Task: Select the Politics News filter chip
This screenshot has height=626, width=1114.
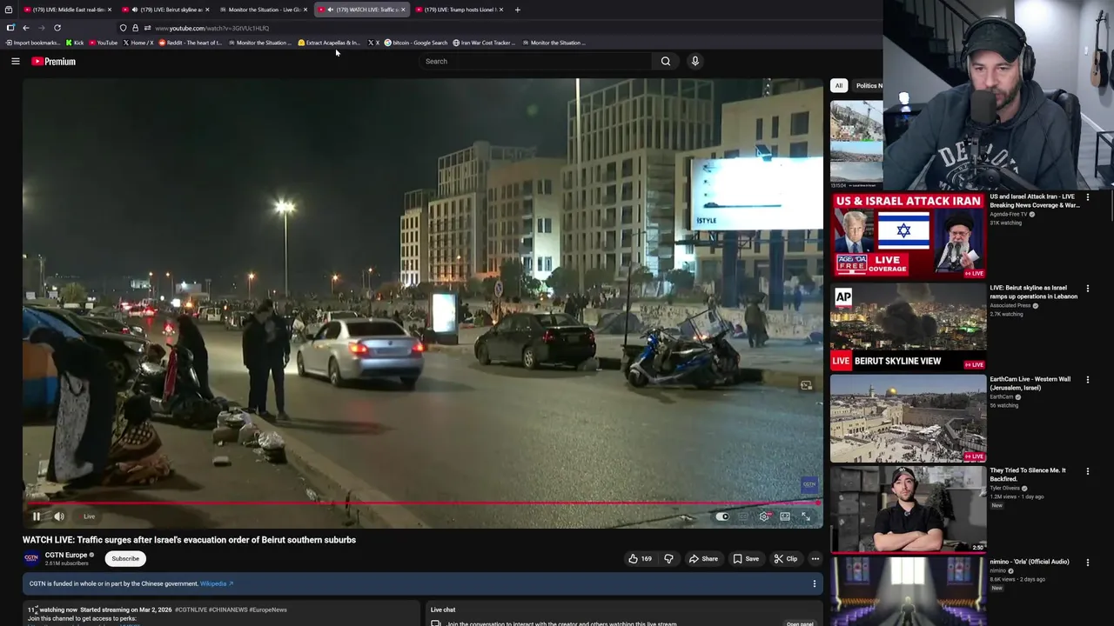Action: coord(868,86)
